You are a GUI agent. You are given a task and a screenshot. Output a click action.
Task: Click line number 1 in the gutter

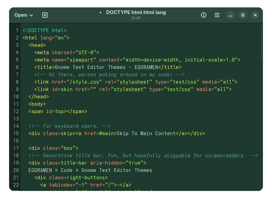[17, 30]
